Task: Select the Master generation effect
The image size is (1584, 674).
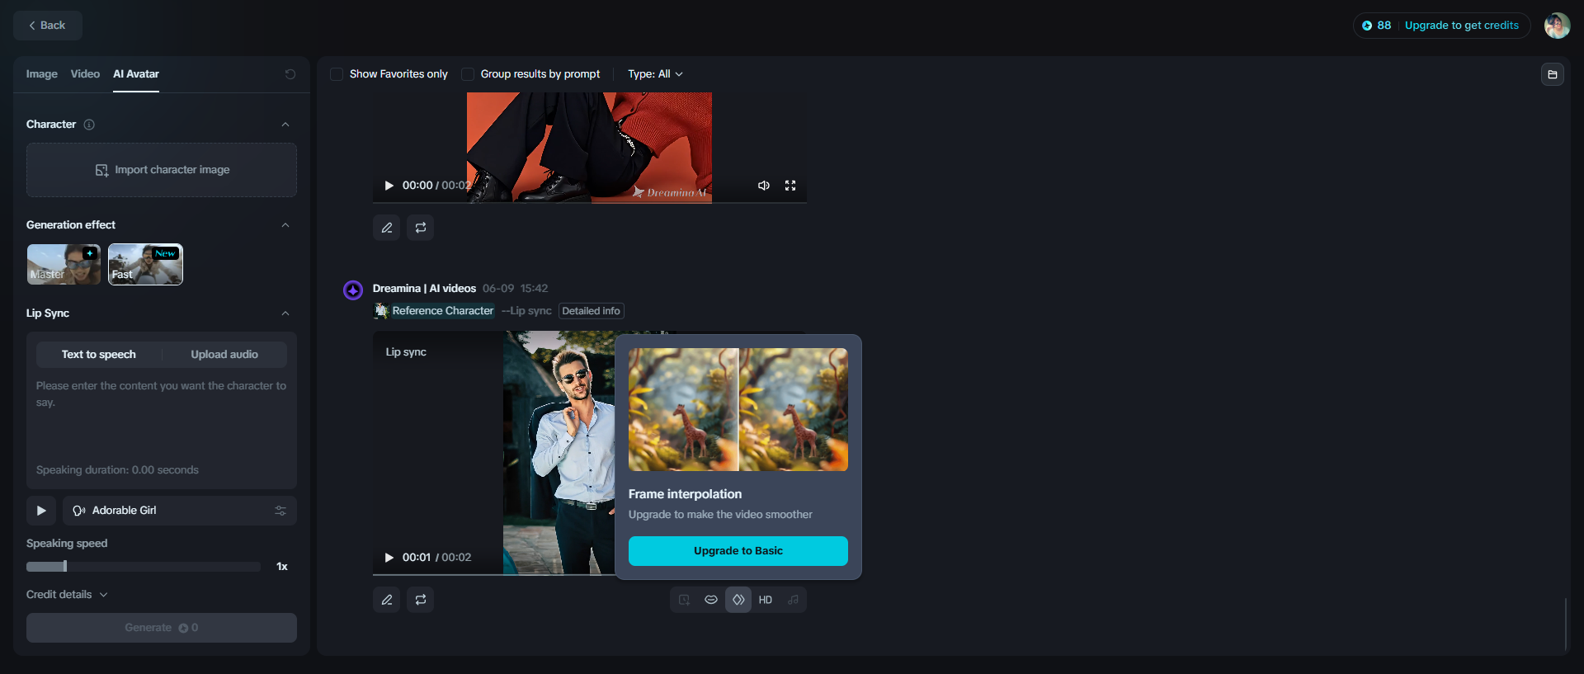Action: 64,265
